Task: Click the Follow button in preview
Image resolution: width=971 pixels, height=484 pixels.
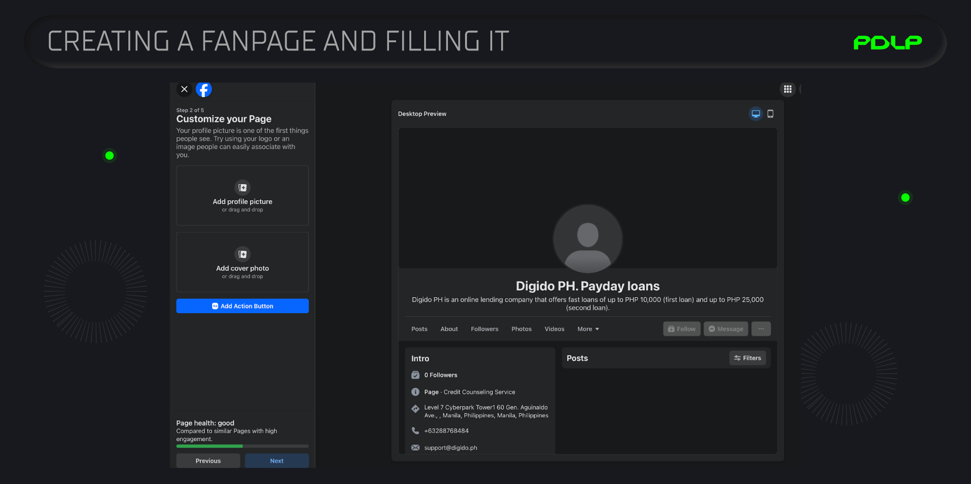Action: click(682, 329)
